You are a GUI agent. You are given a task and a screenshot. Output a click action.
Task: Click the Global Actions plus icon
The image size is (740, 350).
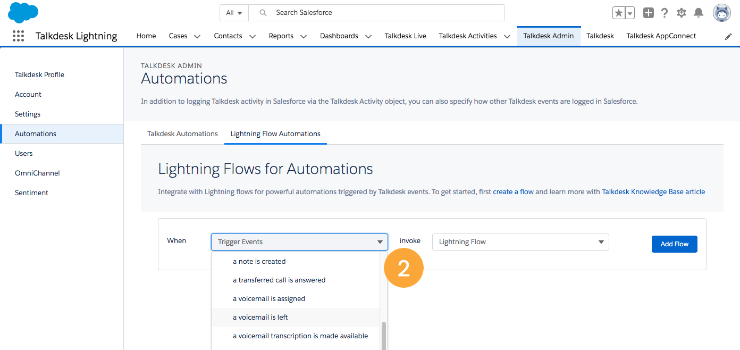pyautogui.click(x=648, y=13)
